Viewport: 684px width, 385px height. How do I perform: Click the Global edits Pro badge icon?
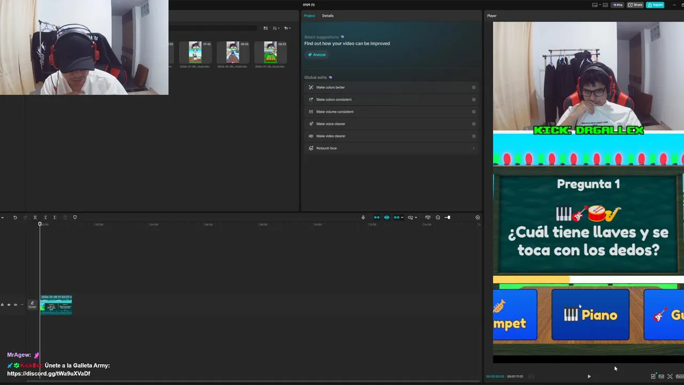(330, 78)
